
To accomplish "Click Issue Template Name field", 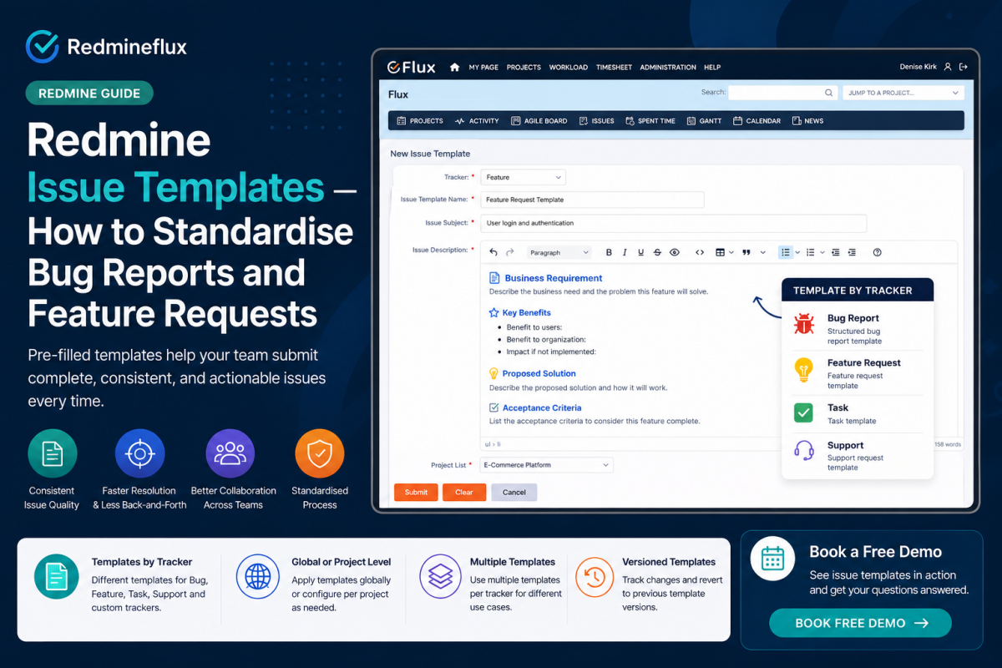I will (593, 200).
